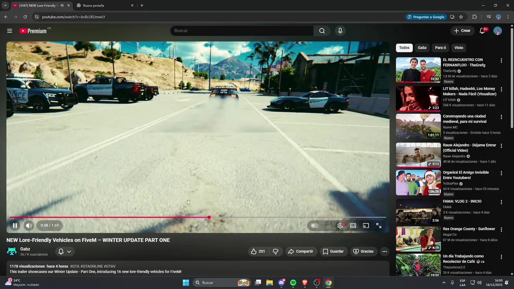Open options for LIT killah video
The height and width of the screenshot is (289, 514).
pos(501,90)
